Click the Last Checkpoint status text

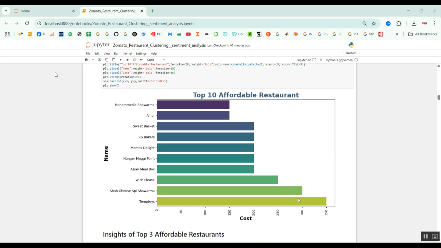[x=229, y=46]
